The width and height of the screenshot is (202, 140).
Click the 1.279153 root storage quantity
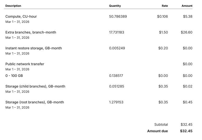116,102
